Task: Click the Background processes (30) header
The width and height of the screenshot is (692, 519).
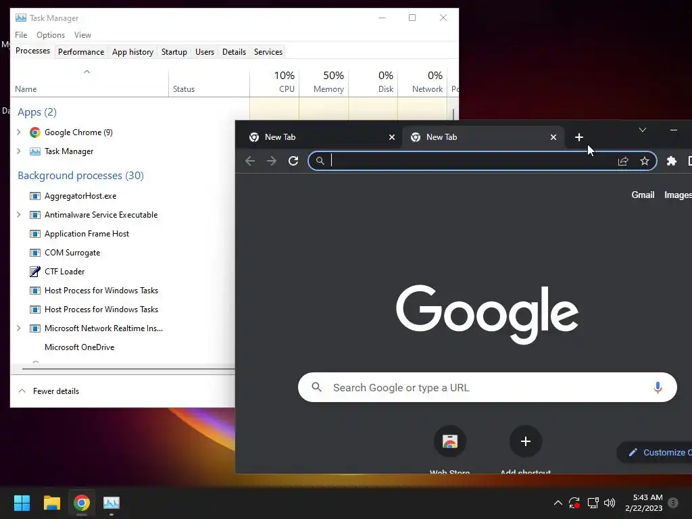Action: pyautogui.click(x=81, y=176)
